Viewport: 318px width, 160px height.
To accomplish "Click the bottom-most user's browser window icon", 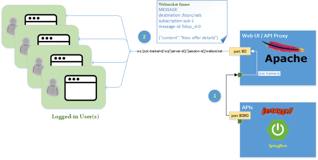I will pos(81,88).
